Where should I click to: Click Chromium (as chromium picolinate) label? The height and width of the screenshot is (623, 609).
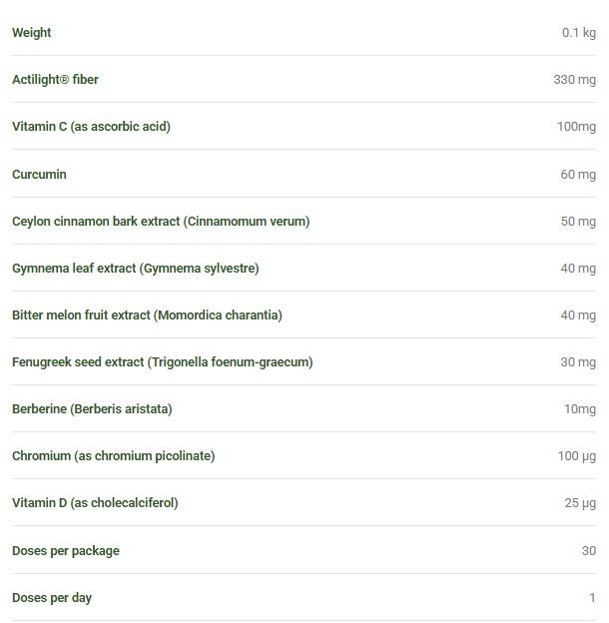point(114,455)
